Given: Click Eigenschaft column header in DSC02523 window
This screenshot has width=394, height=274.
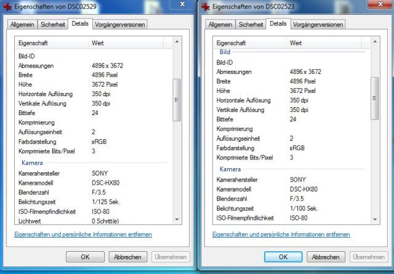Looking at the screenshot, I should click(250, 43).
